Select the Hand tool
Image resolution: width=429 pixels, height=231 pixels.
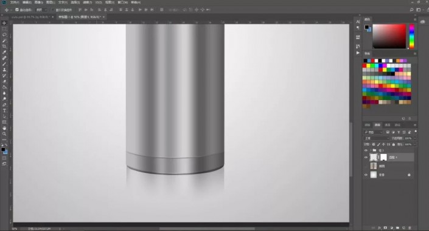[x=4, y=128]
